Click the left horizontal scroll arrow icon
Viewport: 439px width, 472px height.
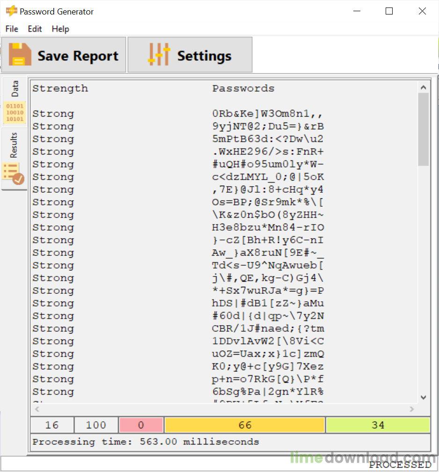click(37, 408)
